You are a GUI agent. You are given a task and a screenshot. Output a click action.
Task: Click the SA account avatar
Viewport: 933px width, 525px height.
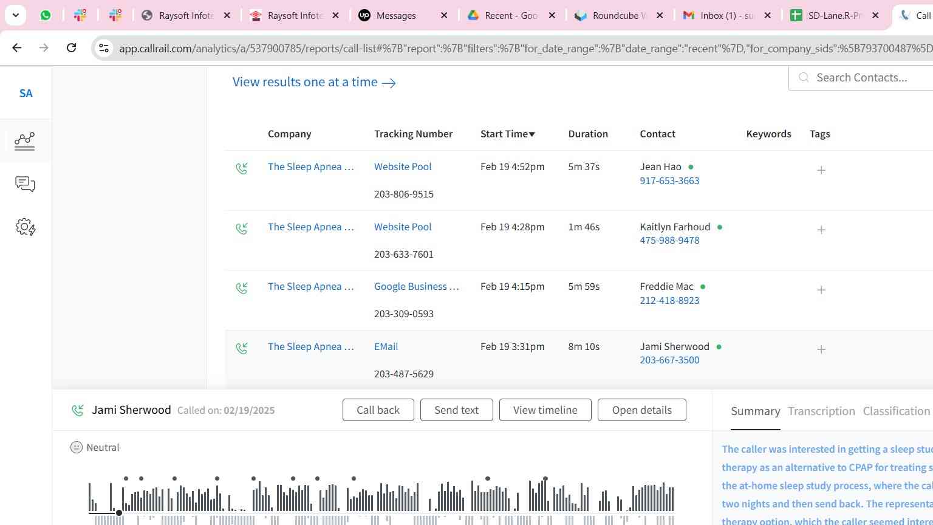(26, 93)
